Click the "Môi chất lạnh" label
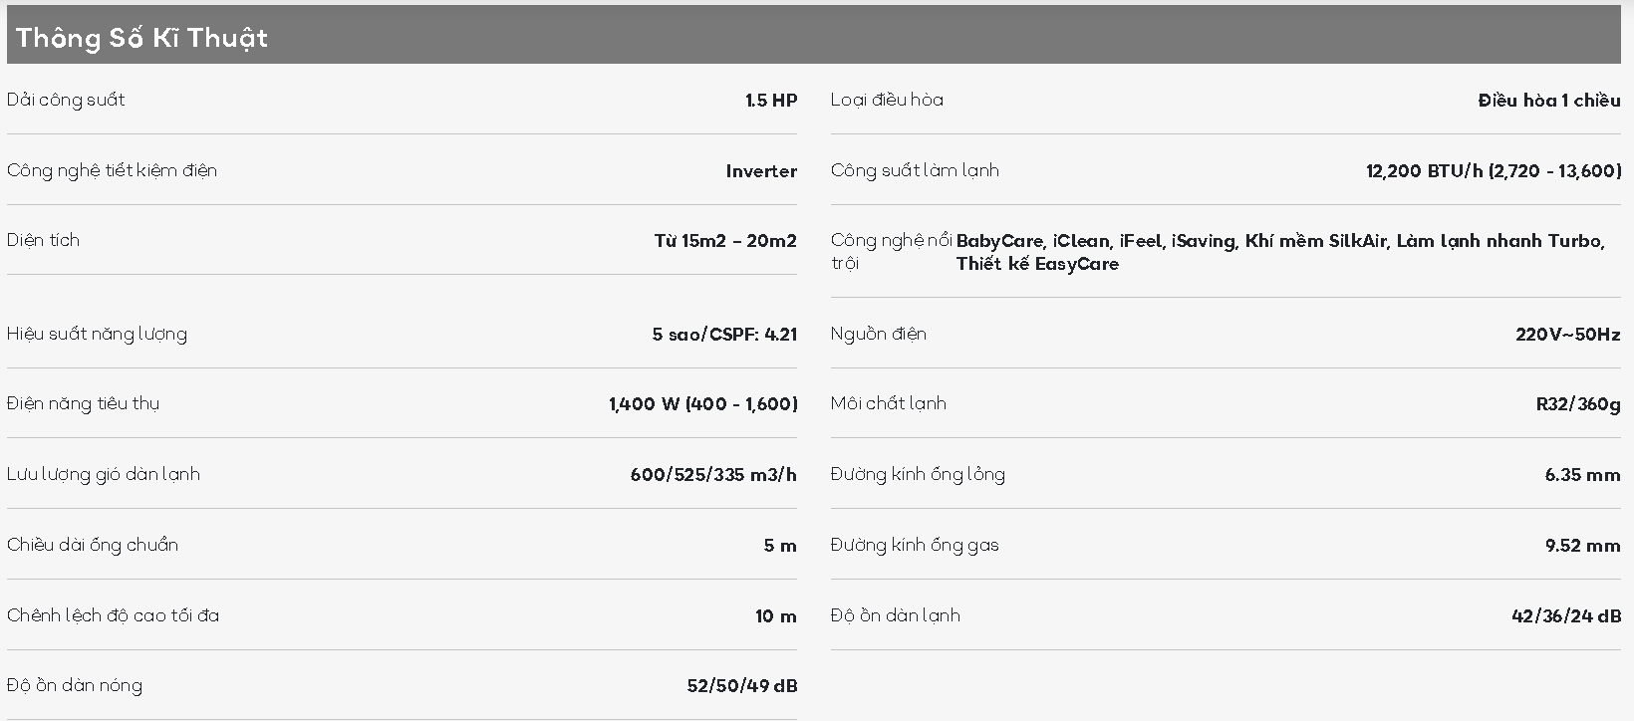This screenshot has height=721, width=1634. click(x=888, y=403)
